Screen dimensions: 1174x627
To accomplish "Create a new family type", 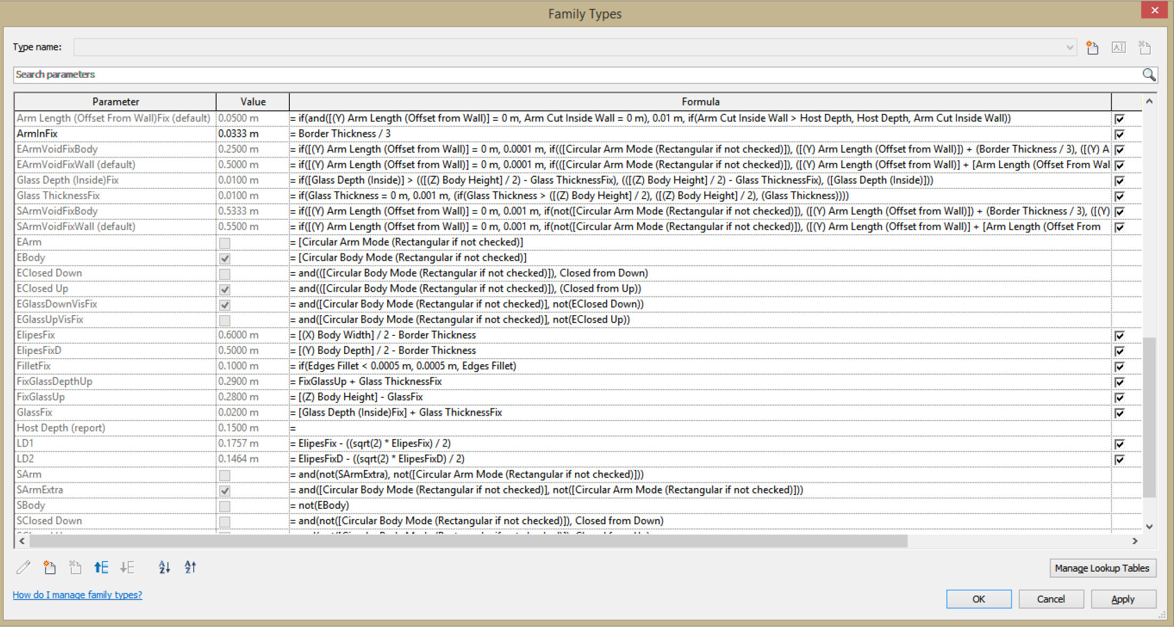I will [1092, 47].
